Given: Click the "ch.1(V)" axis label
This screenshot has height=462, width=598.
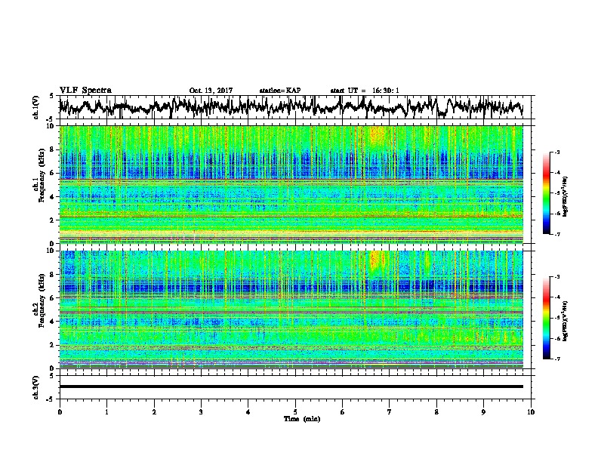Looking at the screenshot, I should pos(36,107).
